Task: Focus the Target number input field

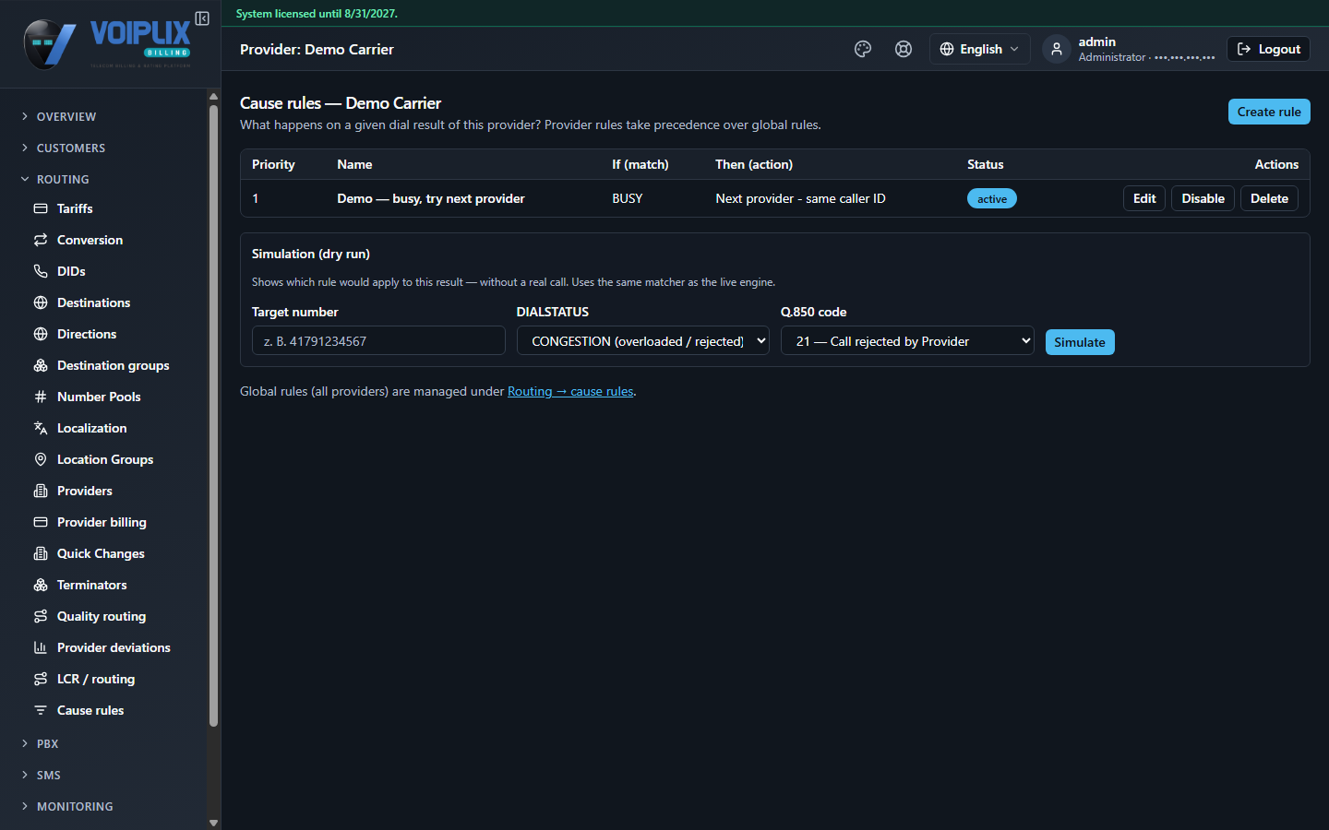Action: coord(378,341)
